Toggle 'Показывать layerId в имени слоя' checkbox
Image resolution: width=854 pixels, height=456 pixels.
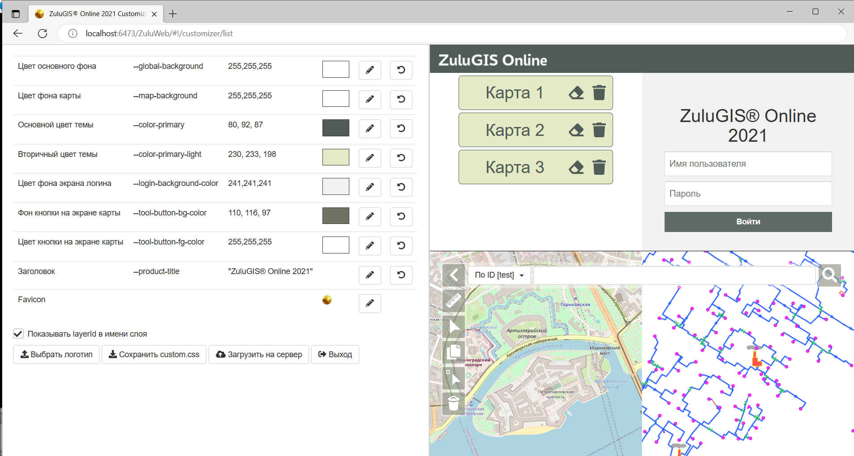click(x=18, y=334)
